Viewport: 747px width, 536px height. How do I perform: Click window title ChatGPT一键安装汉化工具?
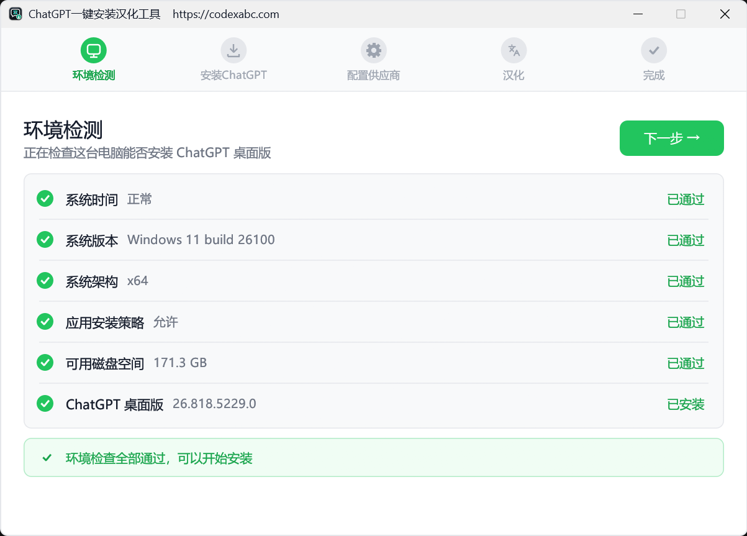[x=94, y=14]
